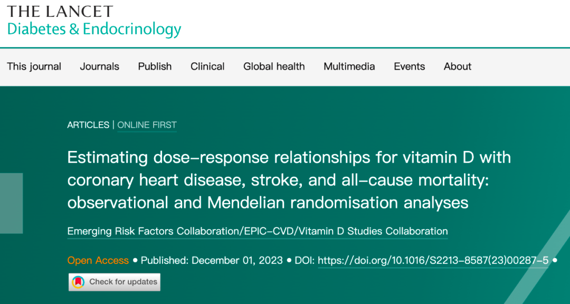Click the orange Open Access label

pyautogui.click(x=98, y=260)
